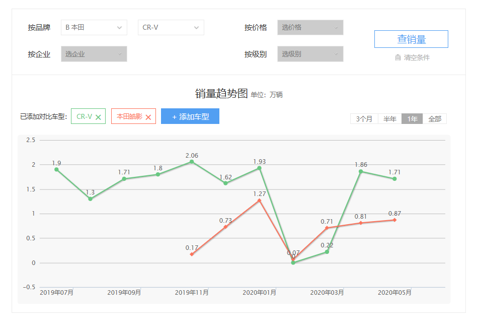Switch to the 3个月 time range
This screenshot has width=480, height=327.
pyautogui.click(x=364, y=119)
